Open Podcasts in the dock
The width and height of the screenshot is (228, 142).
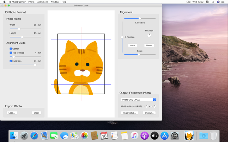144,136
